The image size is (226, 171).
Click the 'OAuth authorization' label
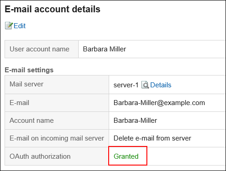(40, 156)
